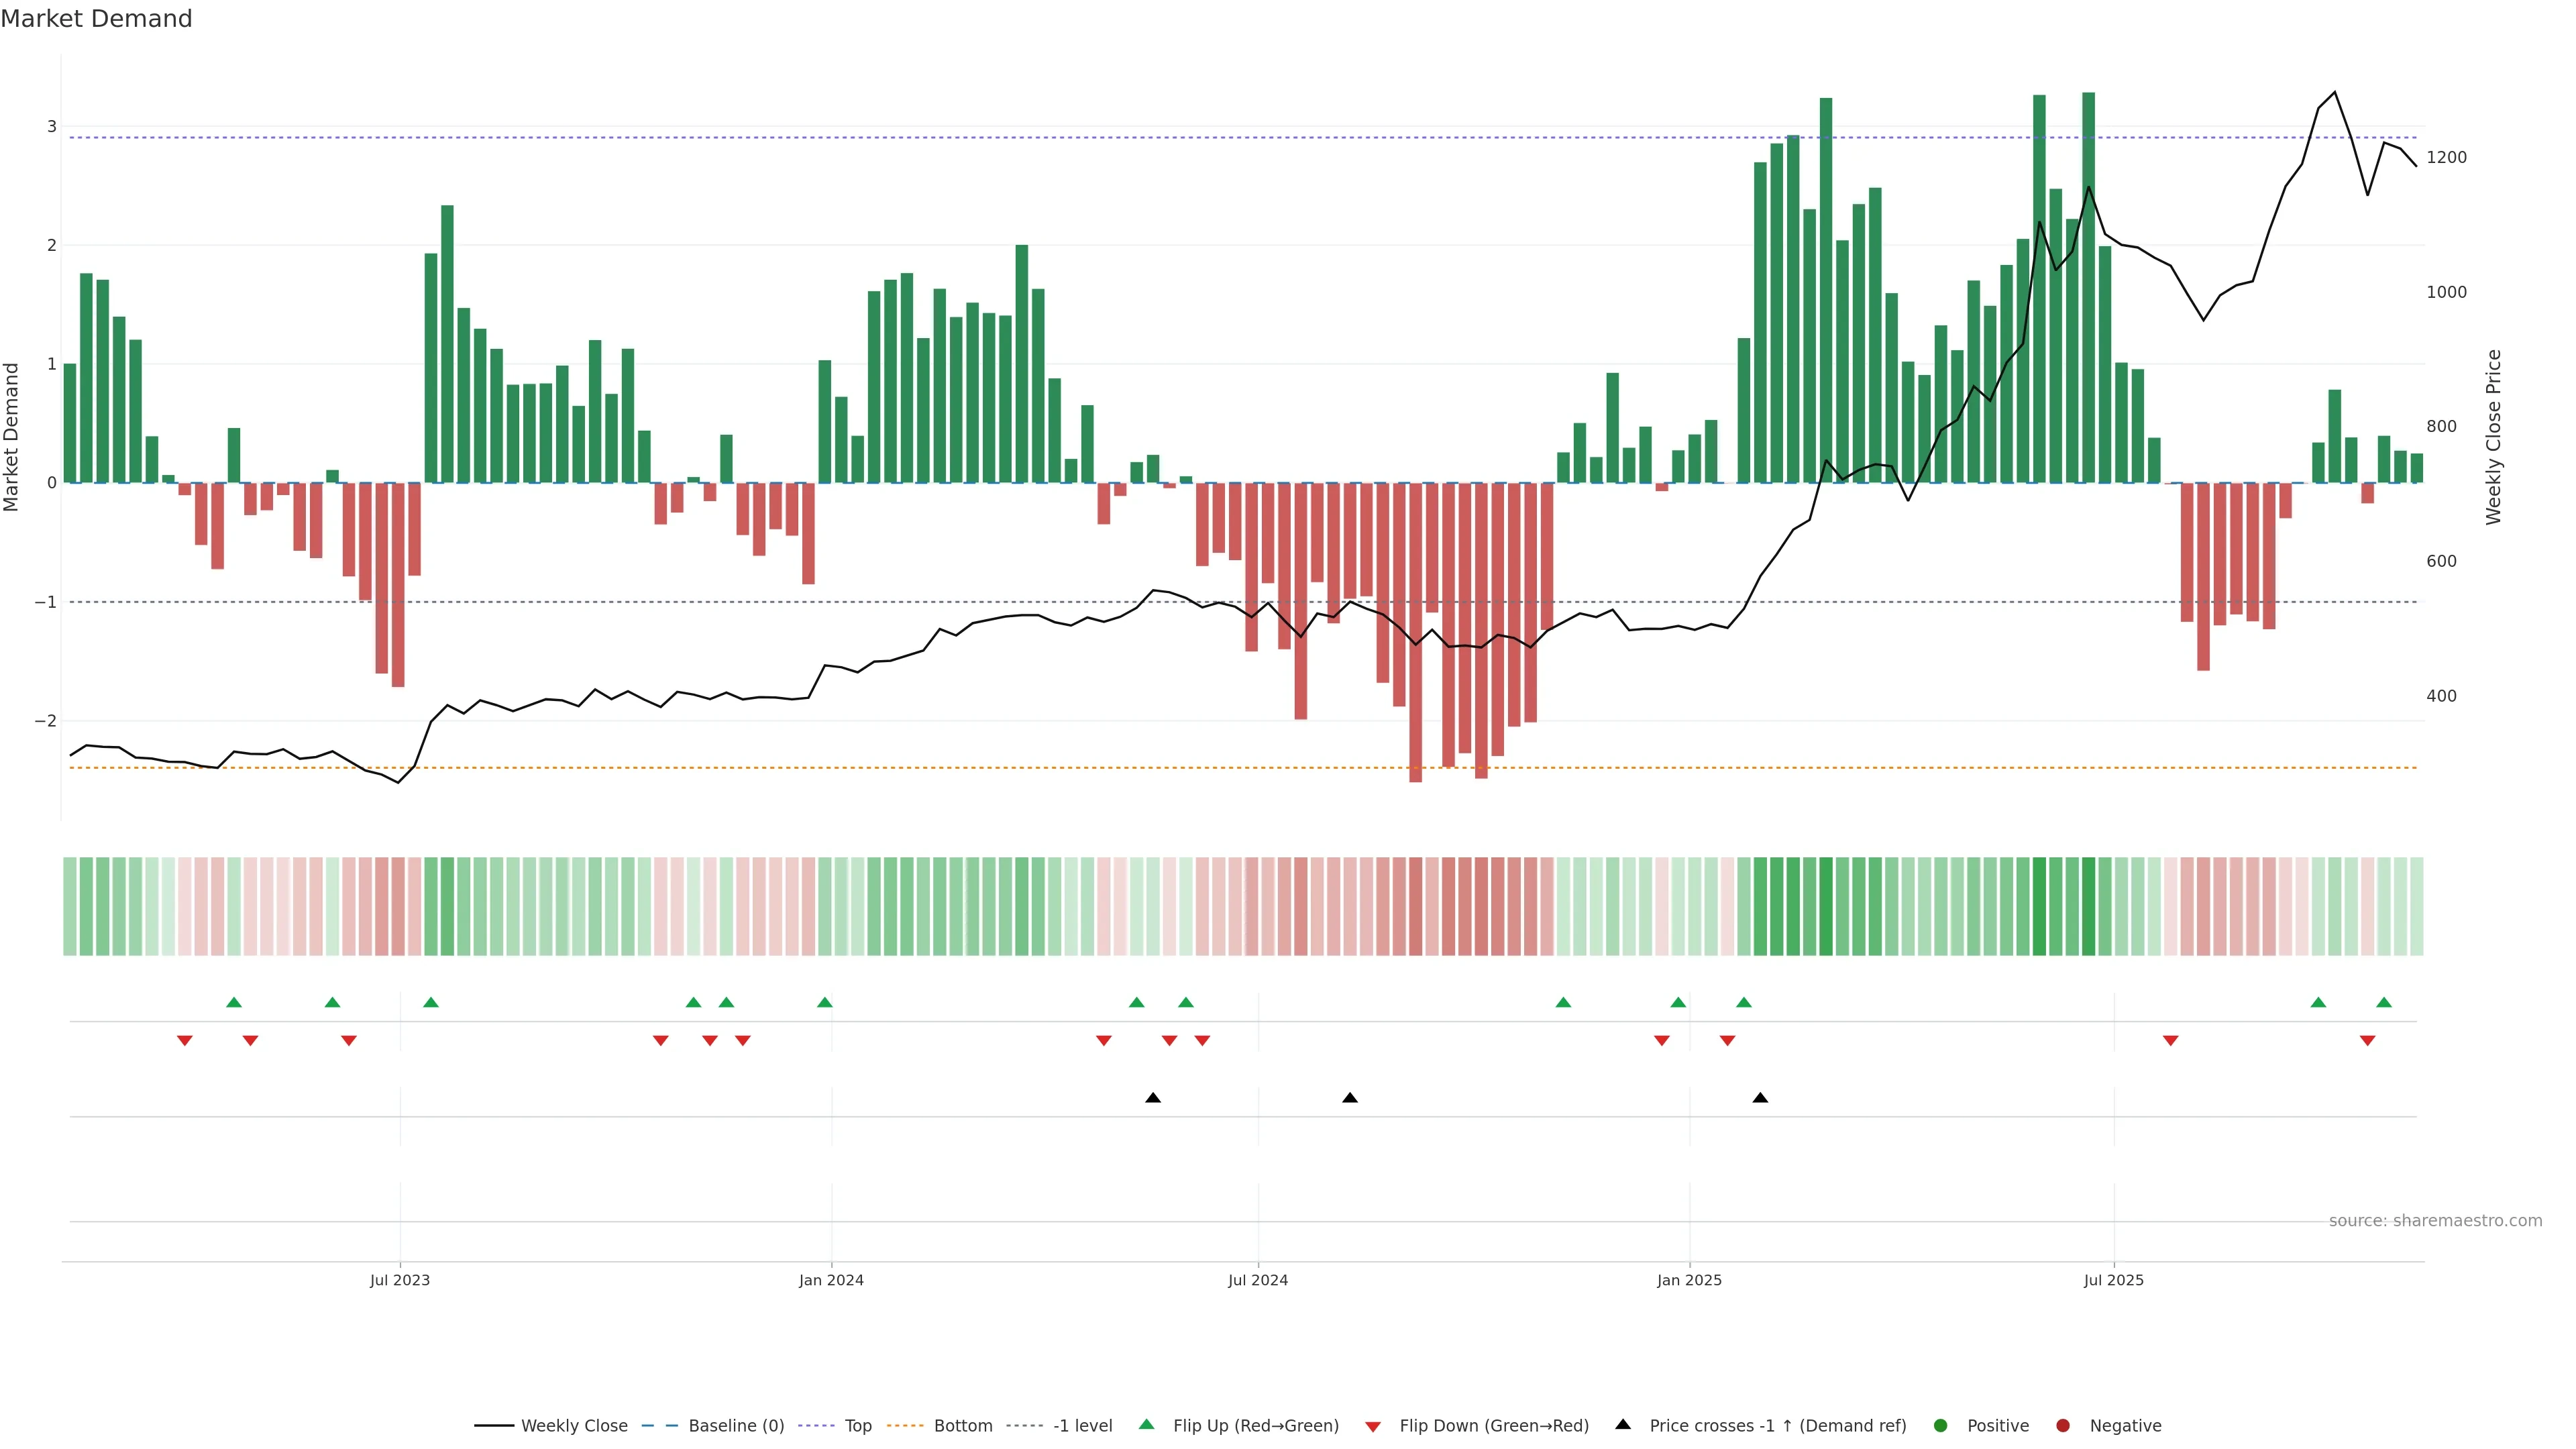Click the leftmost black triangle marker

[1153, 1098]
